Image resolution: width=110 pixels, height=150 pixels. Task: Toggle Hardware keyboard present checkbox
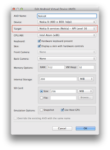tap(39, 41)
